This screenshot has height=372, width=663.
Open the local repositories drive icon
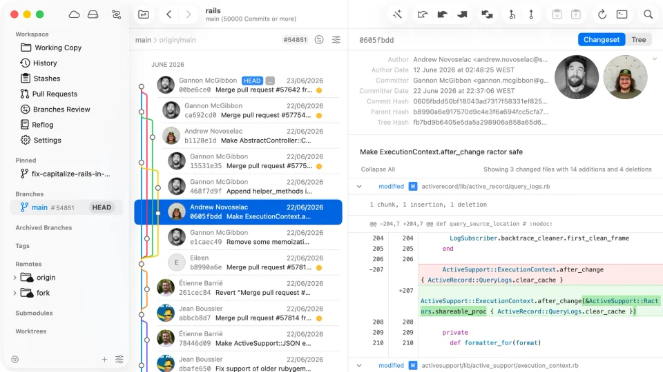93,14
